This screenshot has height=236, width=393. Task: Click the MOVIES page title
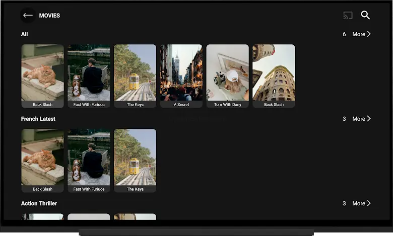pos(49,16)
